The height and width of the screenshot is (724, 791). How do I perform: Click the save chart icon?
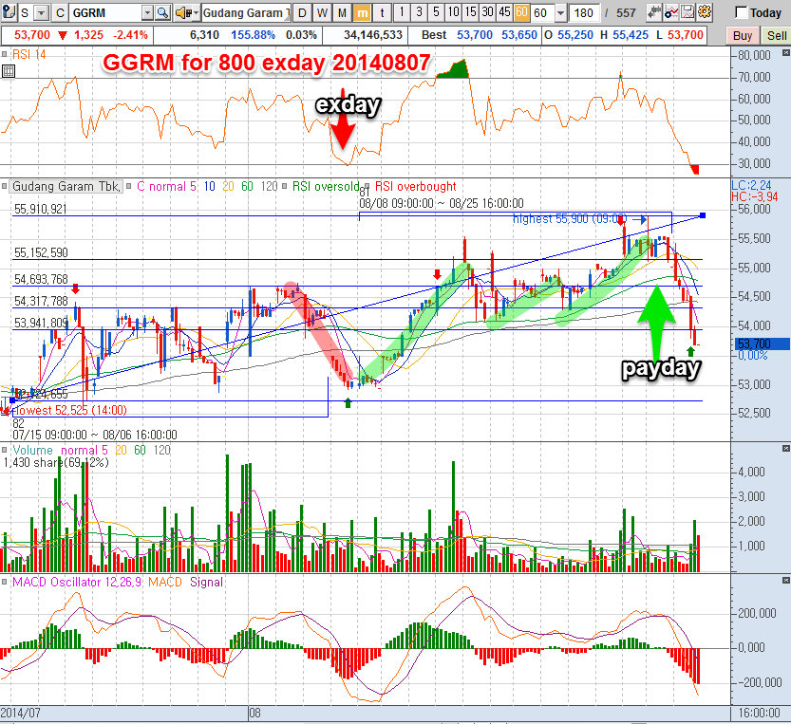pyautogui.click(x=687, y=12)
